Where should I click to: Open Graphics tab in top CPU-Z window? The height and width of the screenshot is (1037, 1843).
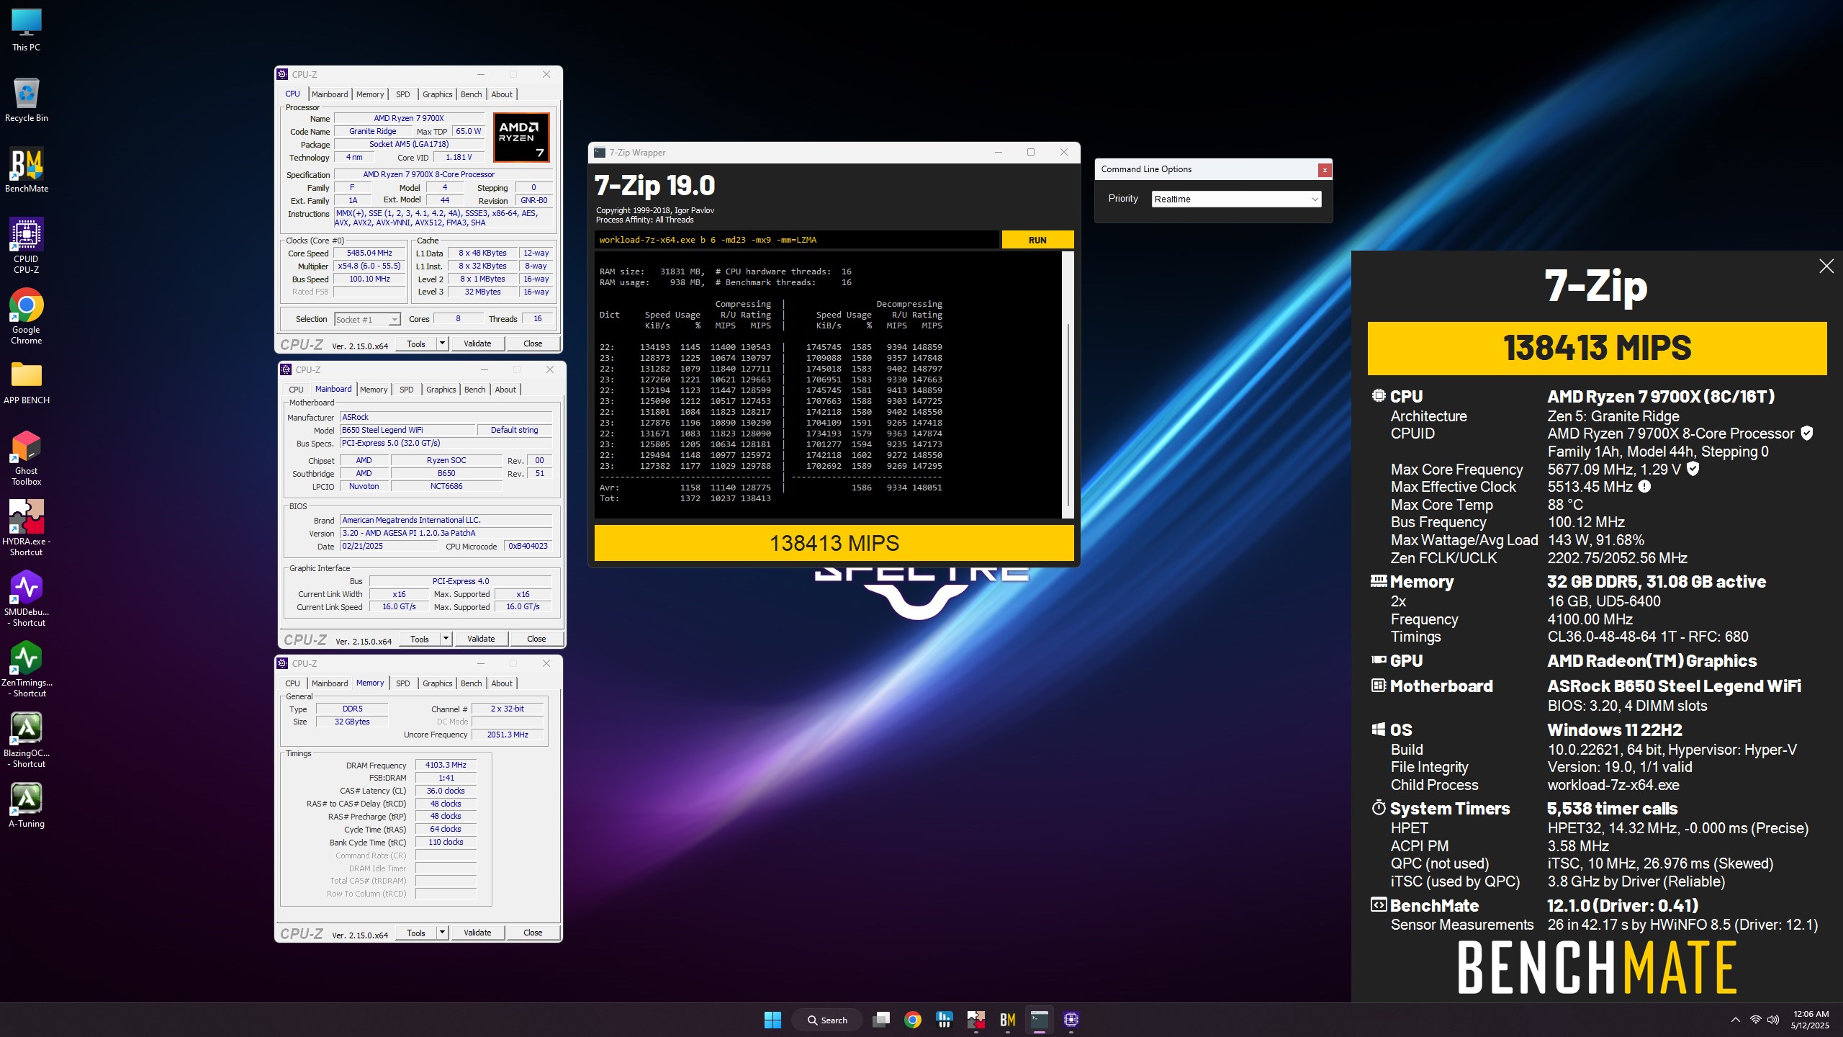point(438,94)
